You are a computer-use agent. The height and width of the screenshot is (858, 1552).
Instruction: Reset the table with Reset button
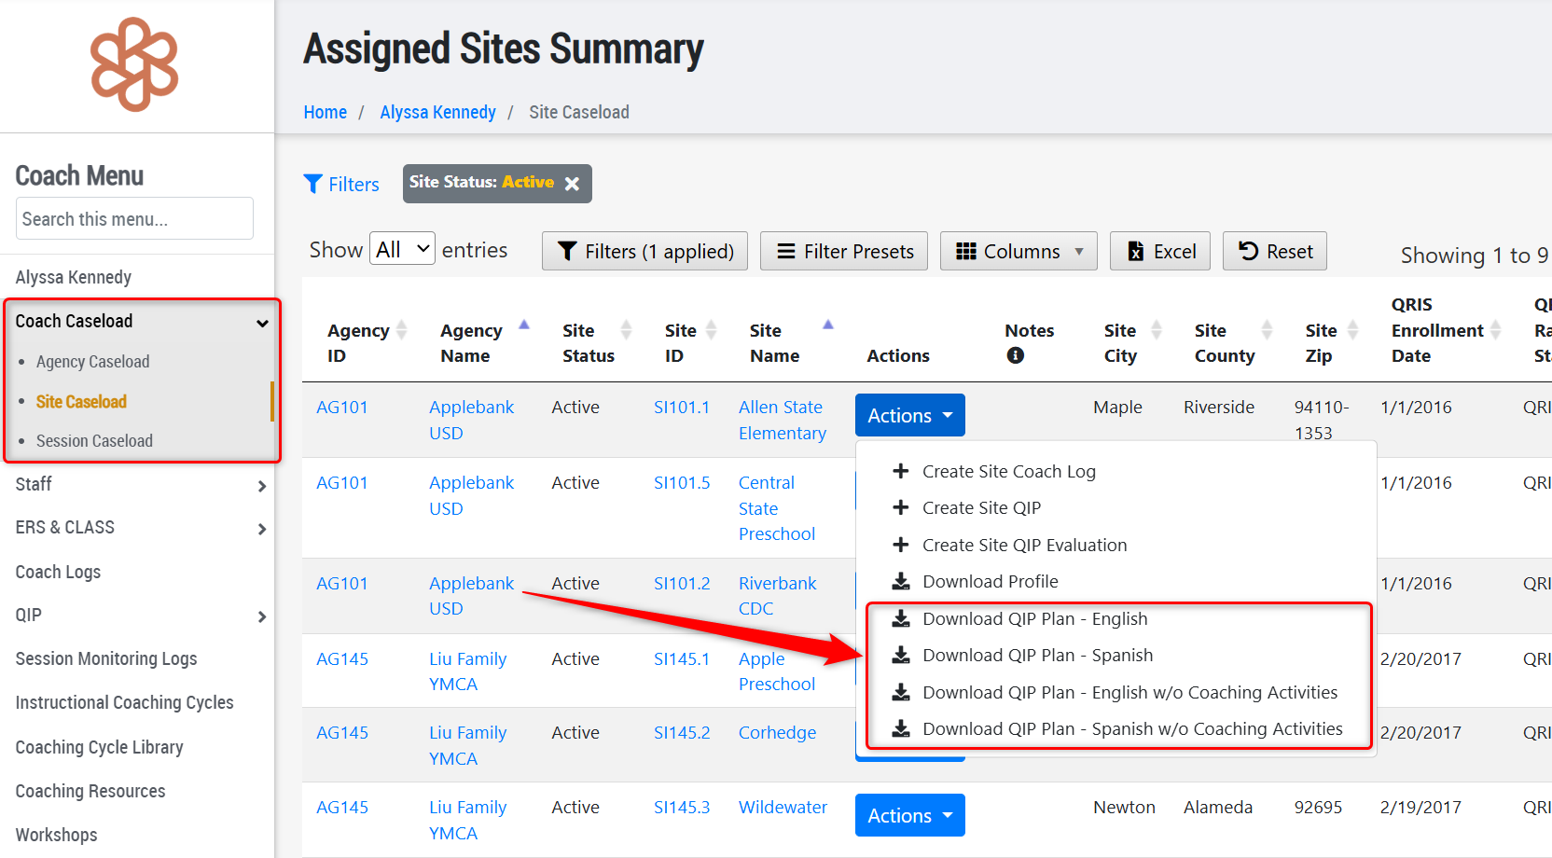(x=1275, y=251)
